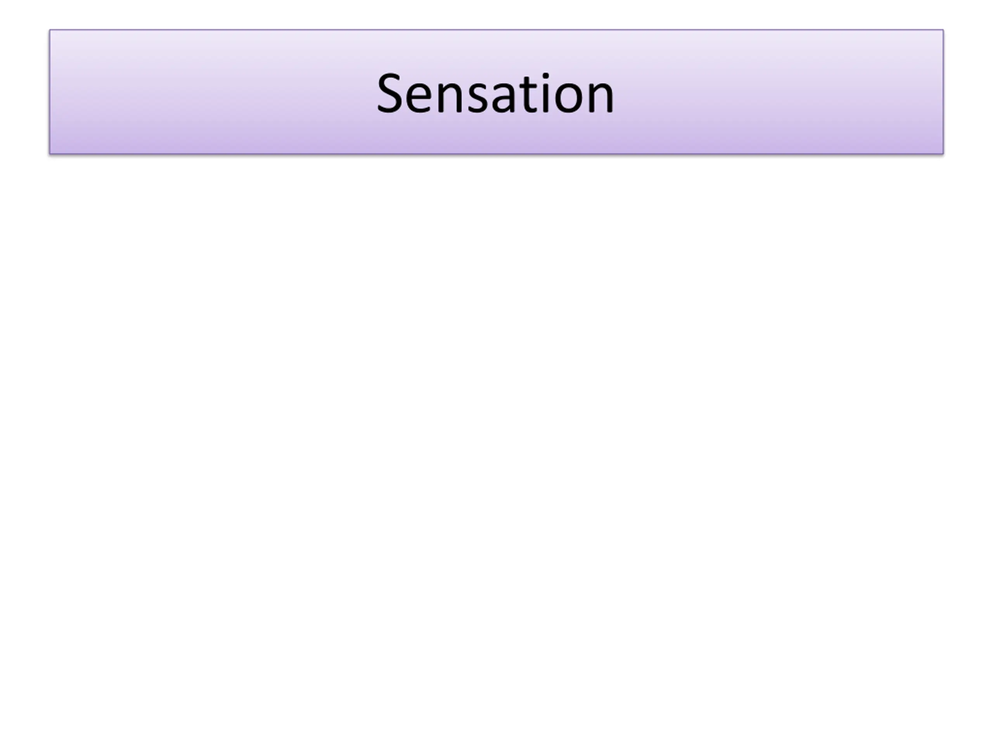Select the purple title banner

[496, 92]
